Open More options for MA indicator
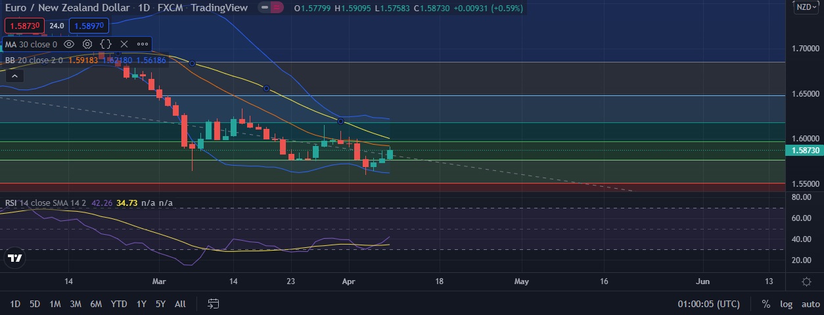The width and height of the screenshot is (824, 315). (x=143, y=44)
